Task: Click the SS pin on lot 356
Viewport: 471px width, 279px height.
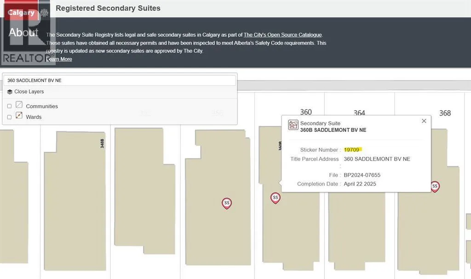Action: pyautogui.click(x=226, y=203)
